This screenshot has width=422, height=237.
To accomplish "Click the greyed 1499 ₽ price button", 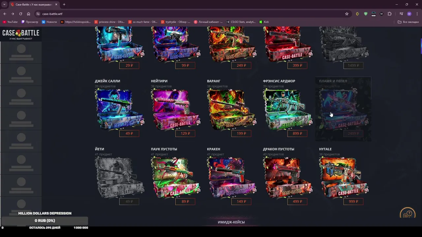I will pos(353,66).
